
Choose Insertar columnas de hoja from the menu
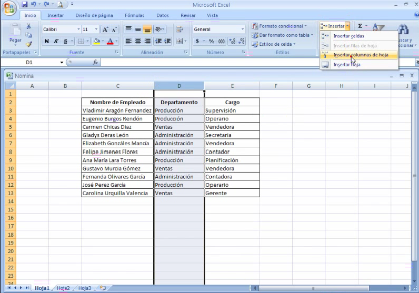(x=361, y=55)
